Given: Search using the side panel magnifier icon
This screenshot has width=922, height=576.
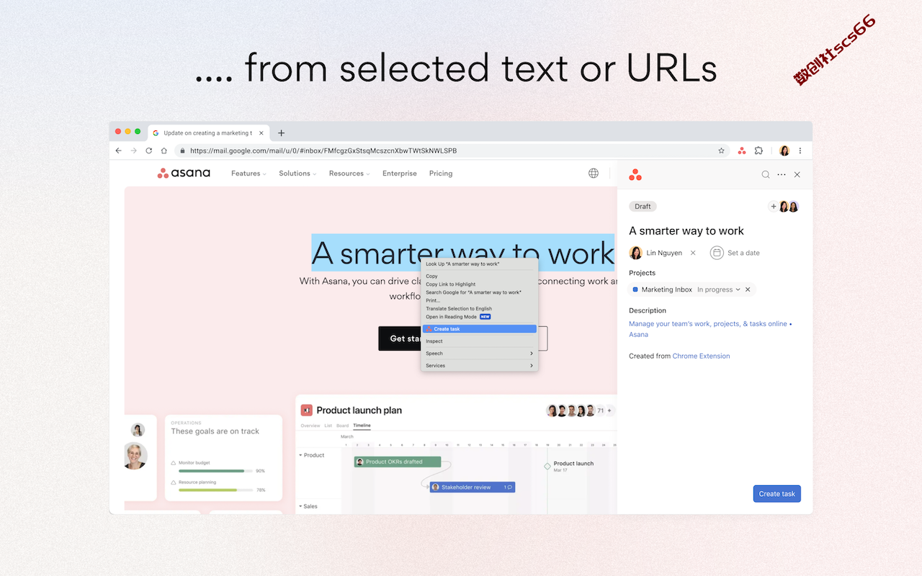Looking at the screenshot, I should coord(766,174).
